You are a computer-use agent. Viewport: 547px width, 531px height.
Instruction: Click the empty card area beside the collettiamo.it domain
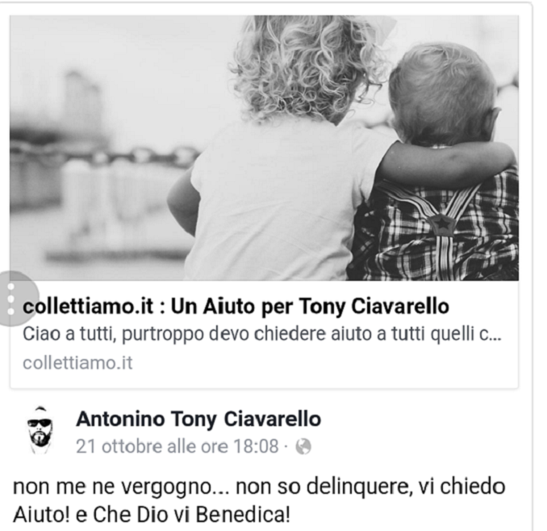pyautogui.click(x=324, y=363)
